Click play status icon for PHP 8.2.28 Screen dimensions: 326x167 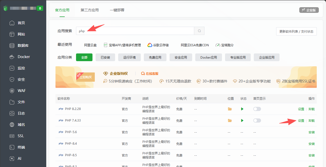[242, 109]
